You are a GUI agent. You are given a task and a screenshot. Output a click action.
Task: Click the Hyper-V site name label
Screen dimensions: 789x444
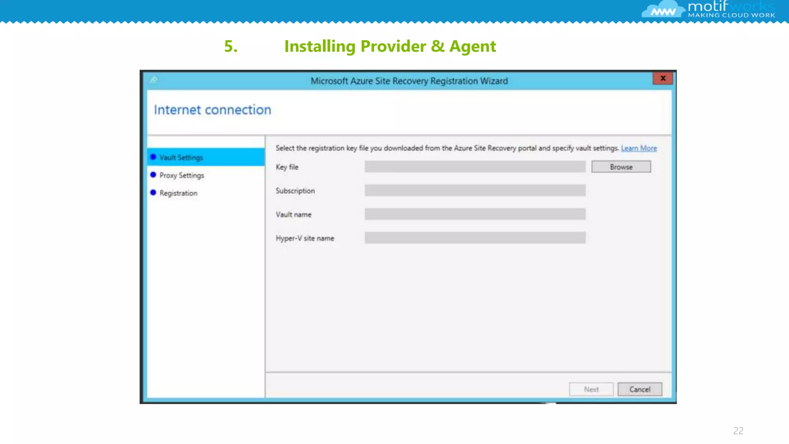coord(305,238)
